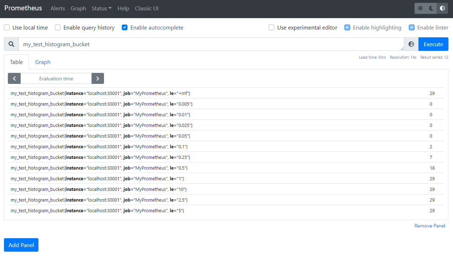453x257 pixels.
Task: Click the magnifier icon beside the query box
Action: pyautogui.click(x=11, y=44)
